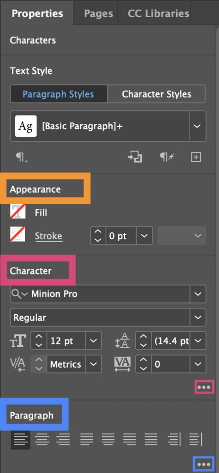Screen dimensions: 219x473
Task: Switch to the CC Libraries tab
Action: (x=158, y=13)
